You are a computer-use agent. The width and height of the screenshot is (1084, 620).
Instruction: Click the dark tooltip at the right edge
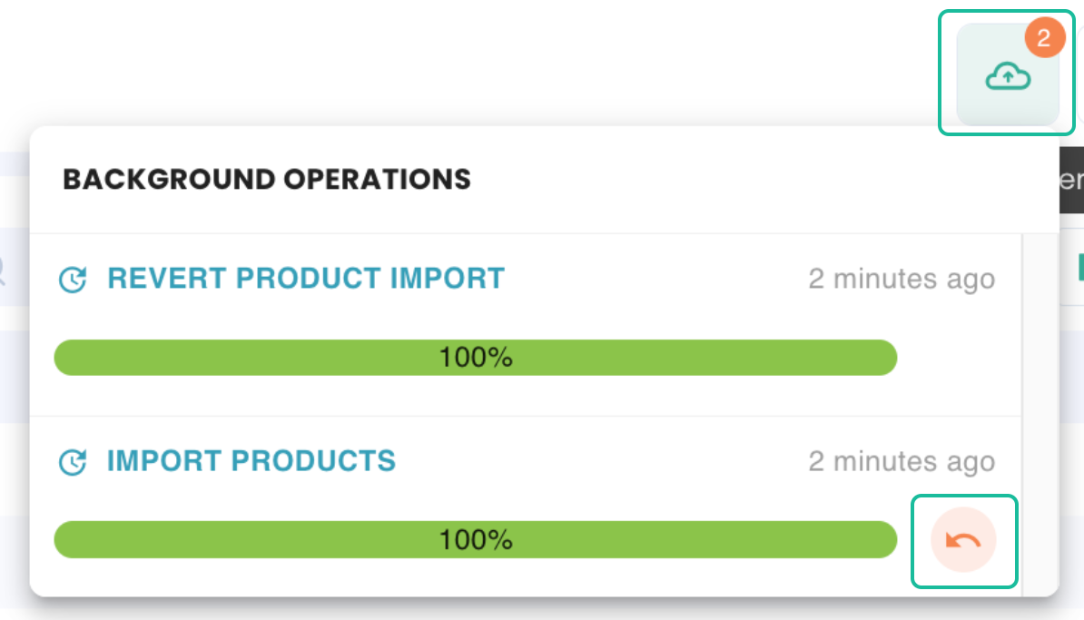1071,179
